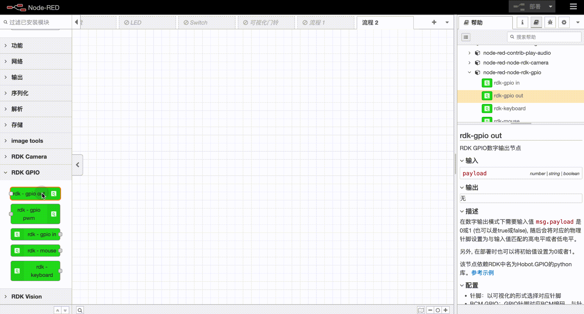Open rdk-gpio in help entry
This screenshot has width=584, height=314.
click(521, 83)
